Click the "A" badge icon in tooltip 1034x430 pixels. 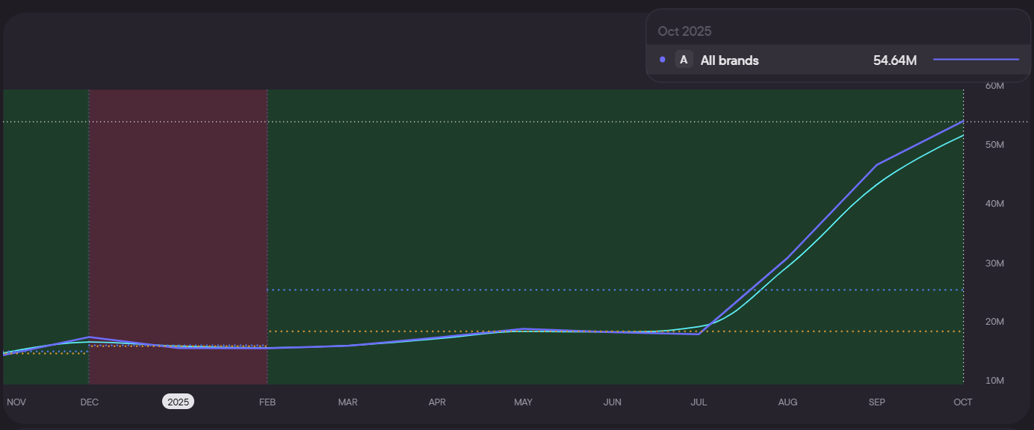click(x=684, y=60)
